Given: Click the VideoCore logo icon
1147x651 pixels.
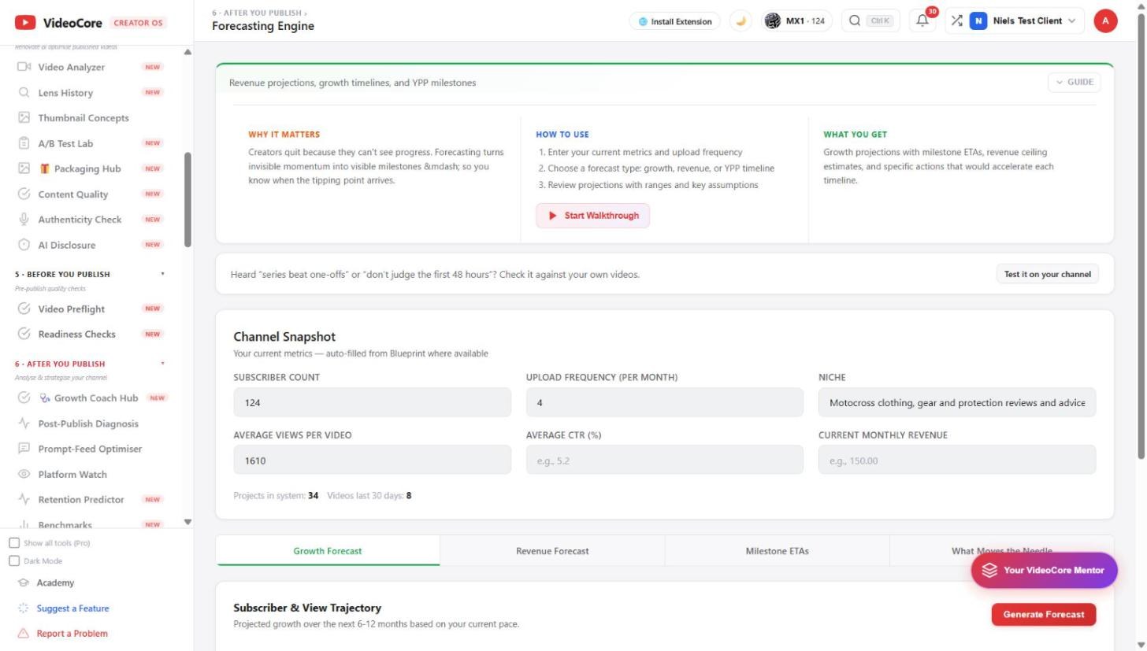Looking at the screenshot, I should click(25, 22).
